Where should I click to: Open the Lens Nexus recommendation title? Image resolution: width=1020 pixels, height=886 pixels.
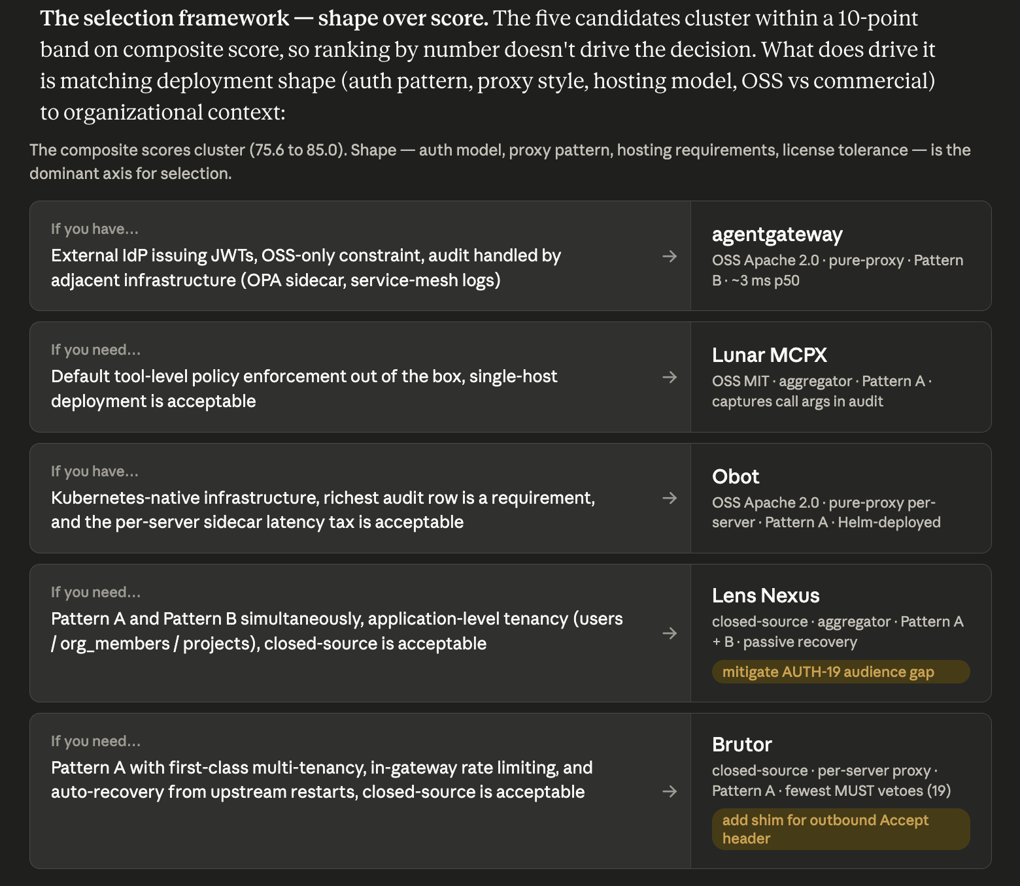[x=766, y=595]
